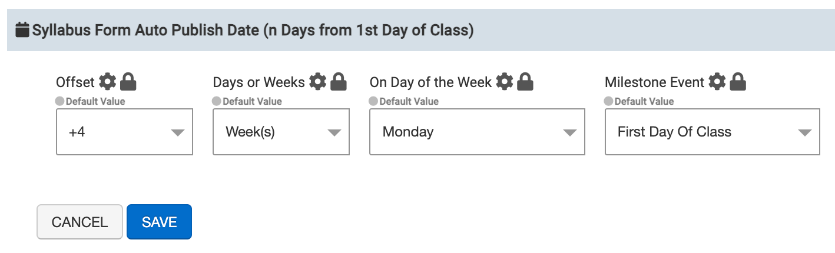Image resolution: width=835 pixels, height=253 pixels.
Task: Expand the First Day Of Class dropdown
Action: click(712, 132)
